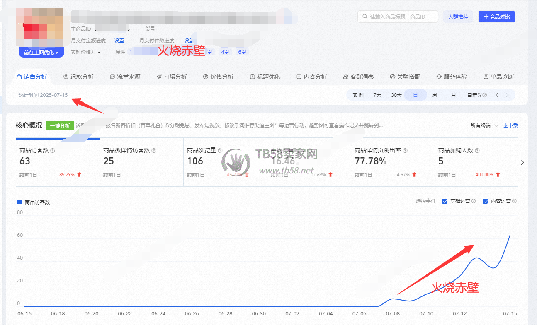537x325 pixels.
Task: Click help icon next to 商品访客数
Action: pyautogui.click(x=53, y=151)
